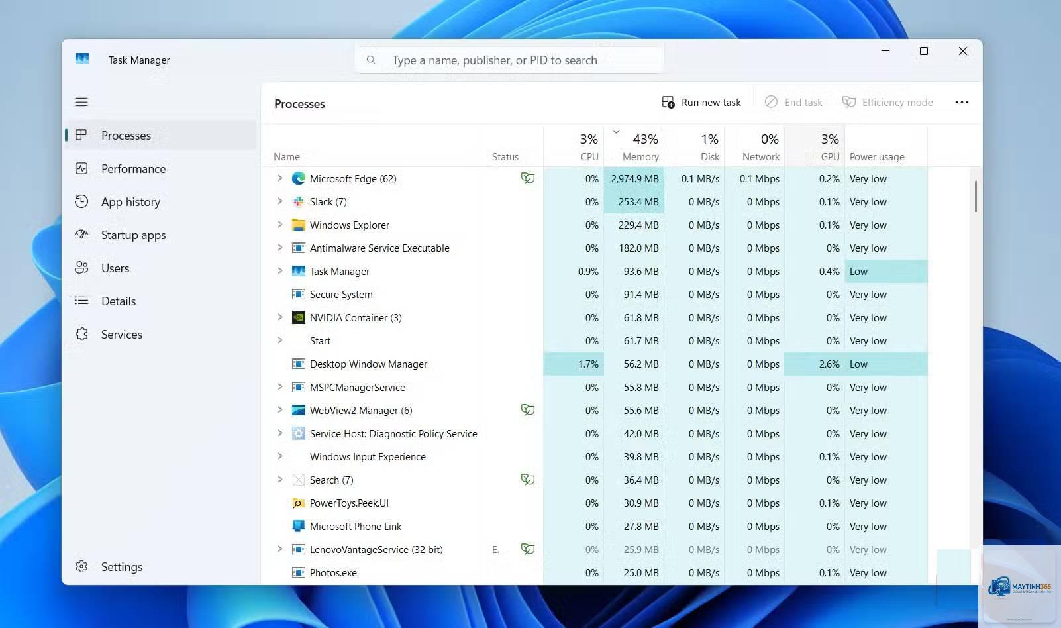Open the Performance page
The image size is (1061, 628).
coord(161,168)
